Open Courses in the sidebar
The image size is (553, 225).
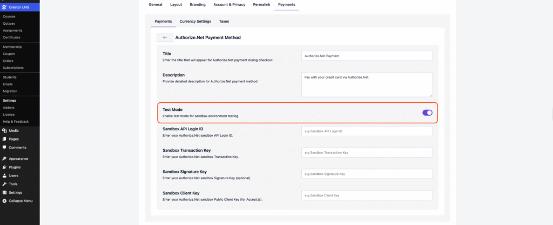click(9, 17)
